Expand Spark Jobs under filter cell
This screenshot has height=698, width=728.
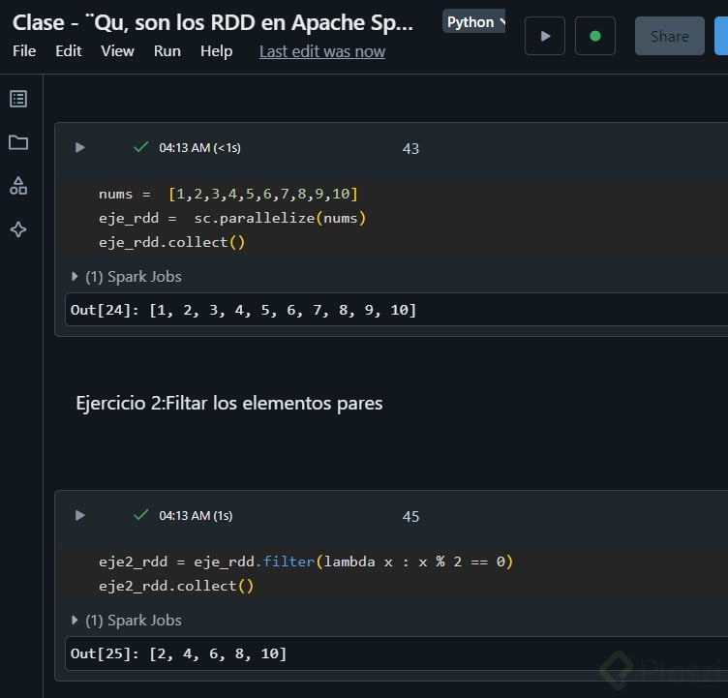tap(127, 621)
